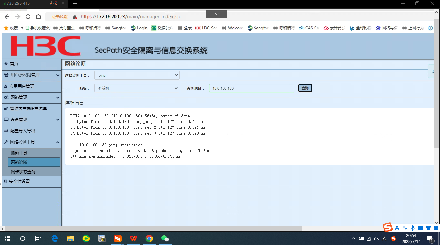Open File Explorer from the taskbar
440x245 pixels.
coord(70,239)
